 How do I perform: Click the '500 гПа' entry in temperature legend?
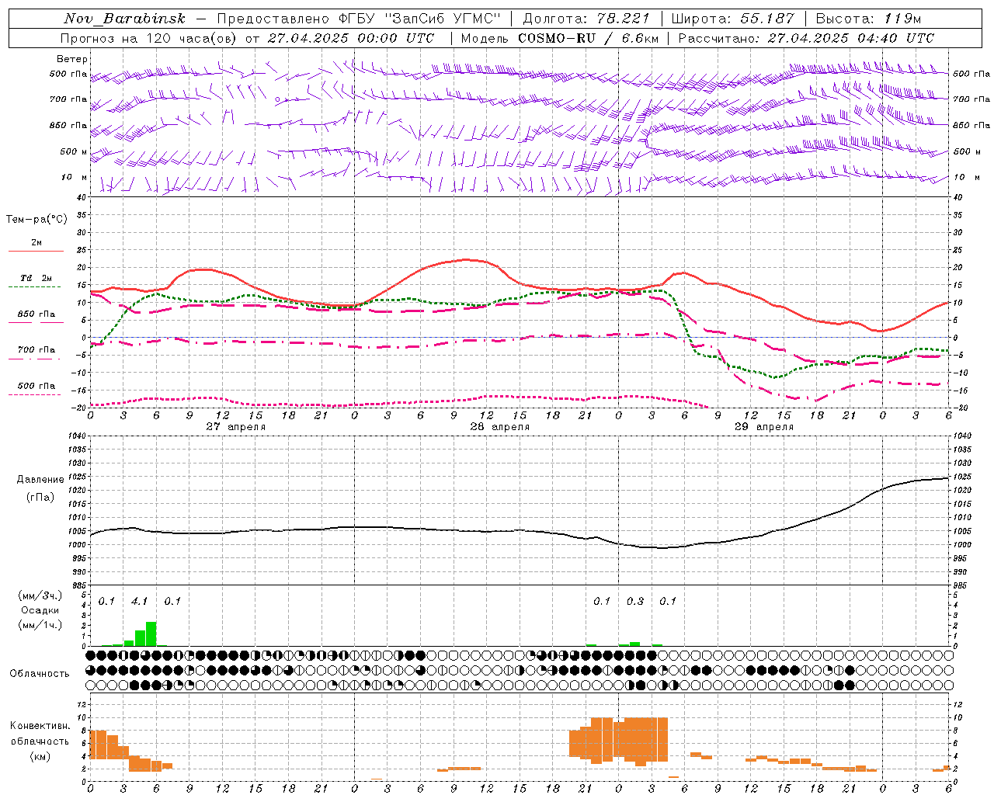tap(36, 386)
